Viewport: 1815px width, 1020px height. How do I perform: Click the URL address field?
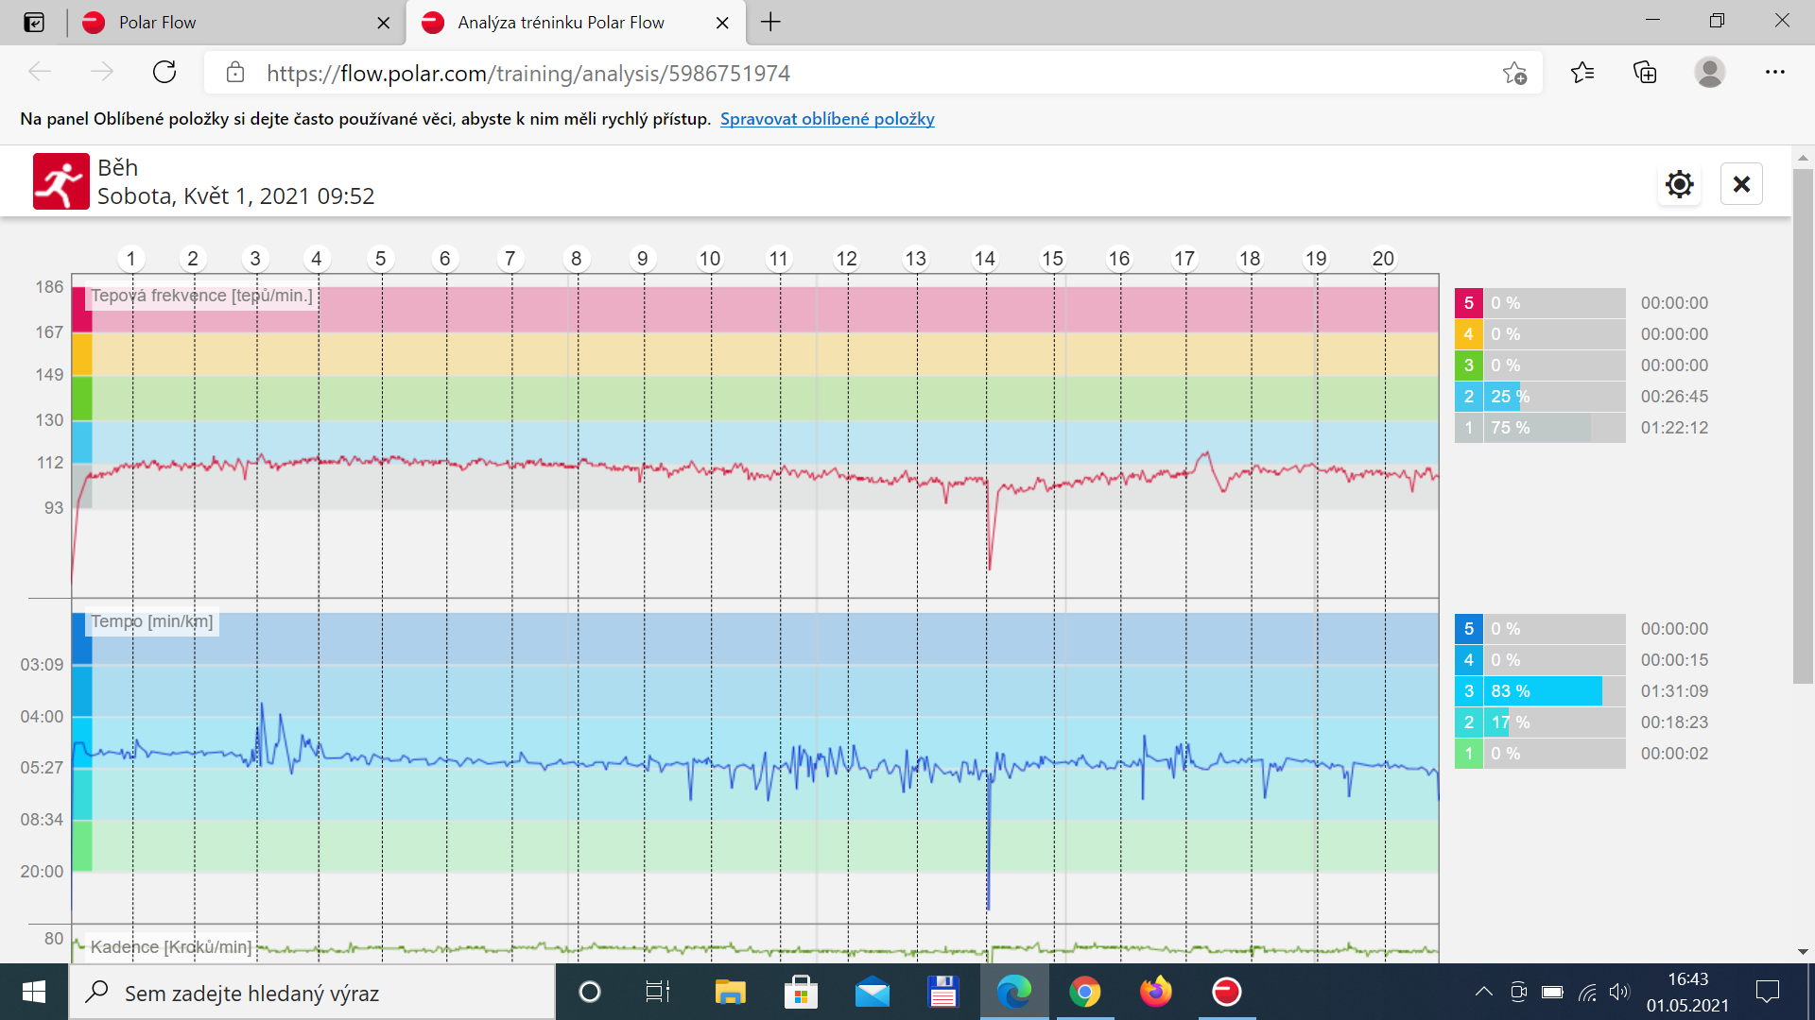pyautogui.click(x=870, y=74)
